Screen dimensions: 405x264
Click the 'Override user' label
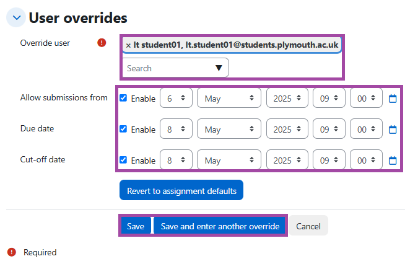click(45, 43)
